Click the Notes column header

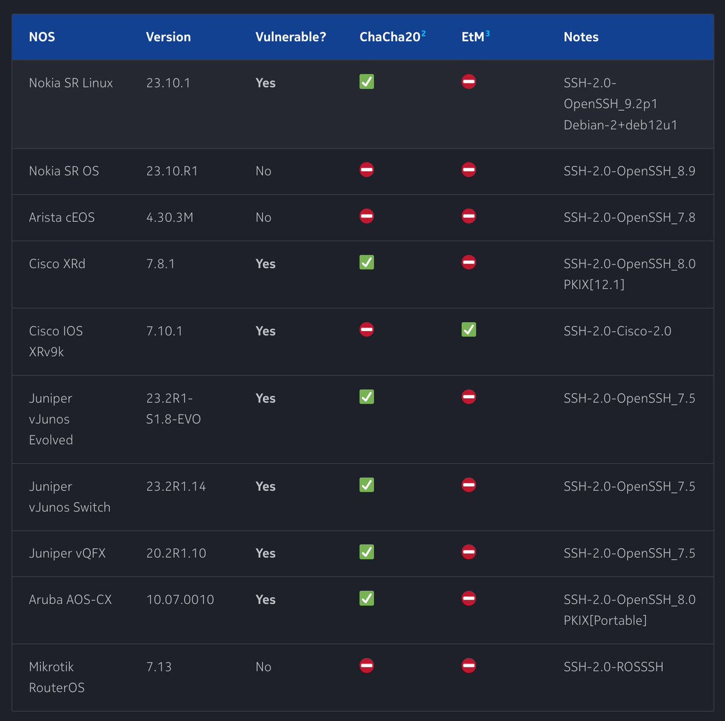click(x=581, y=37)
